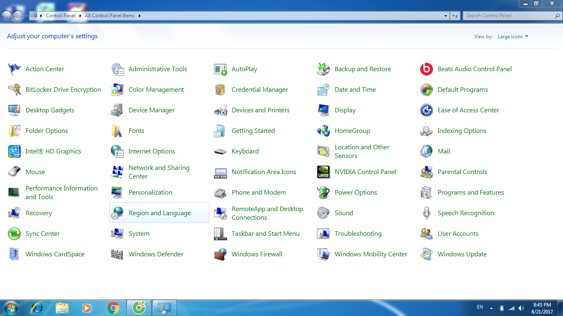Expand the address bar history dropdown arrow
This screenshot has height=316, width=563.
pos(446,16)
